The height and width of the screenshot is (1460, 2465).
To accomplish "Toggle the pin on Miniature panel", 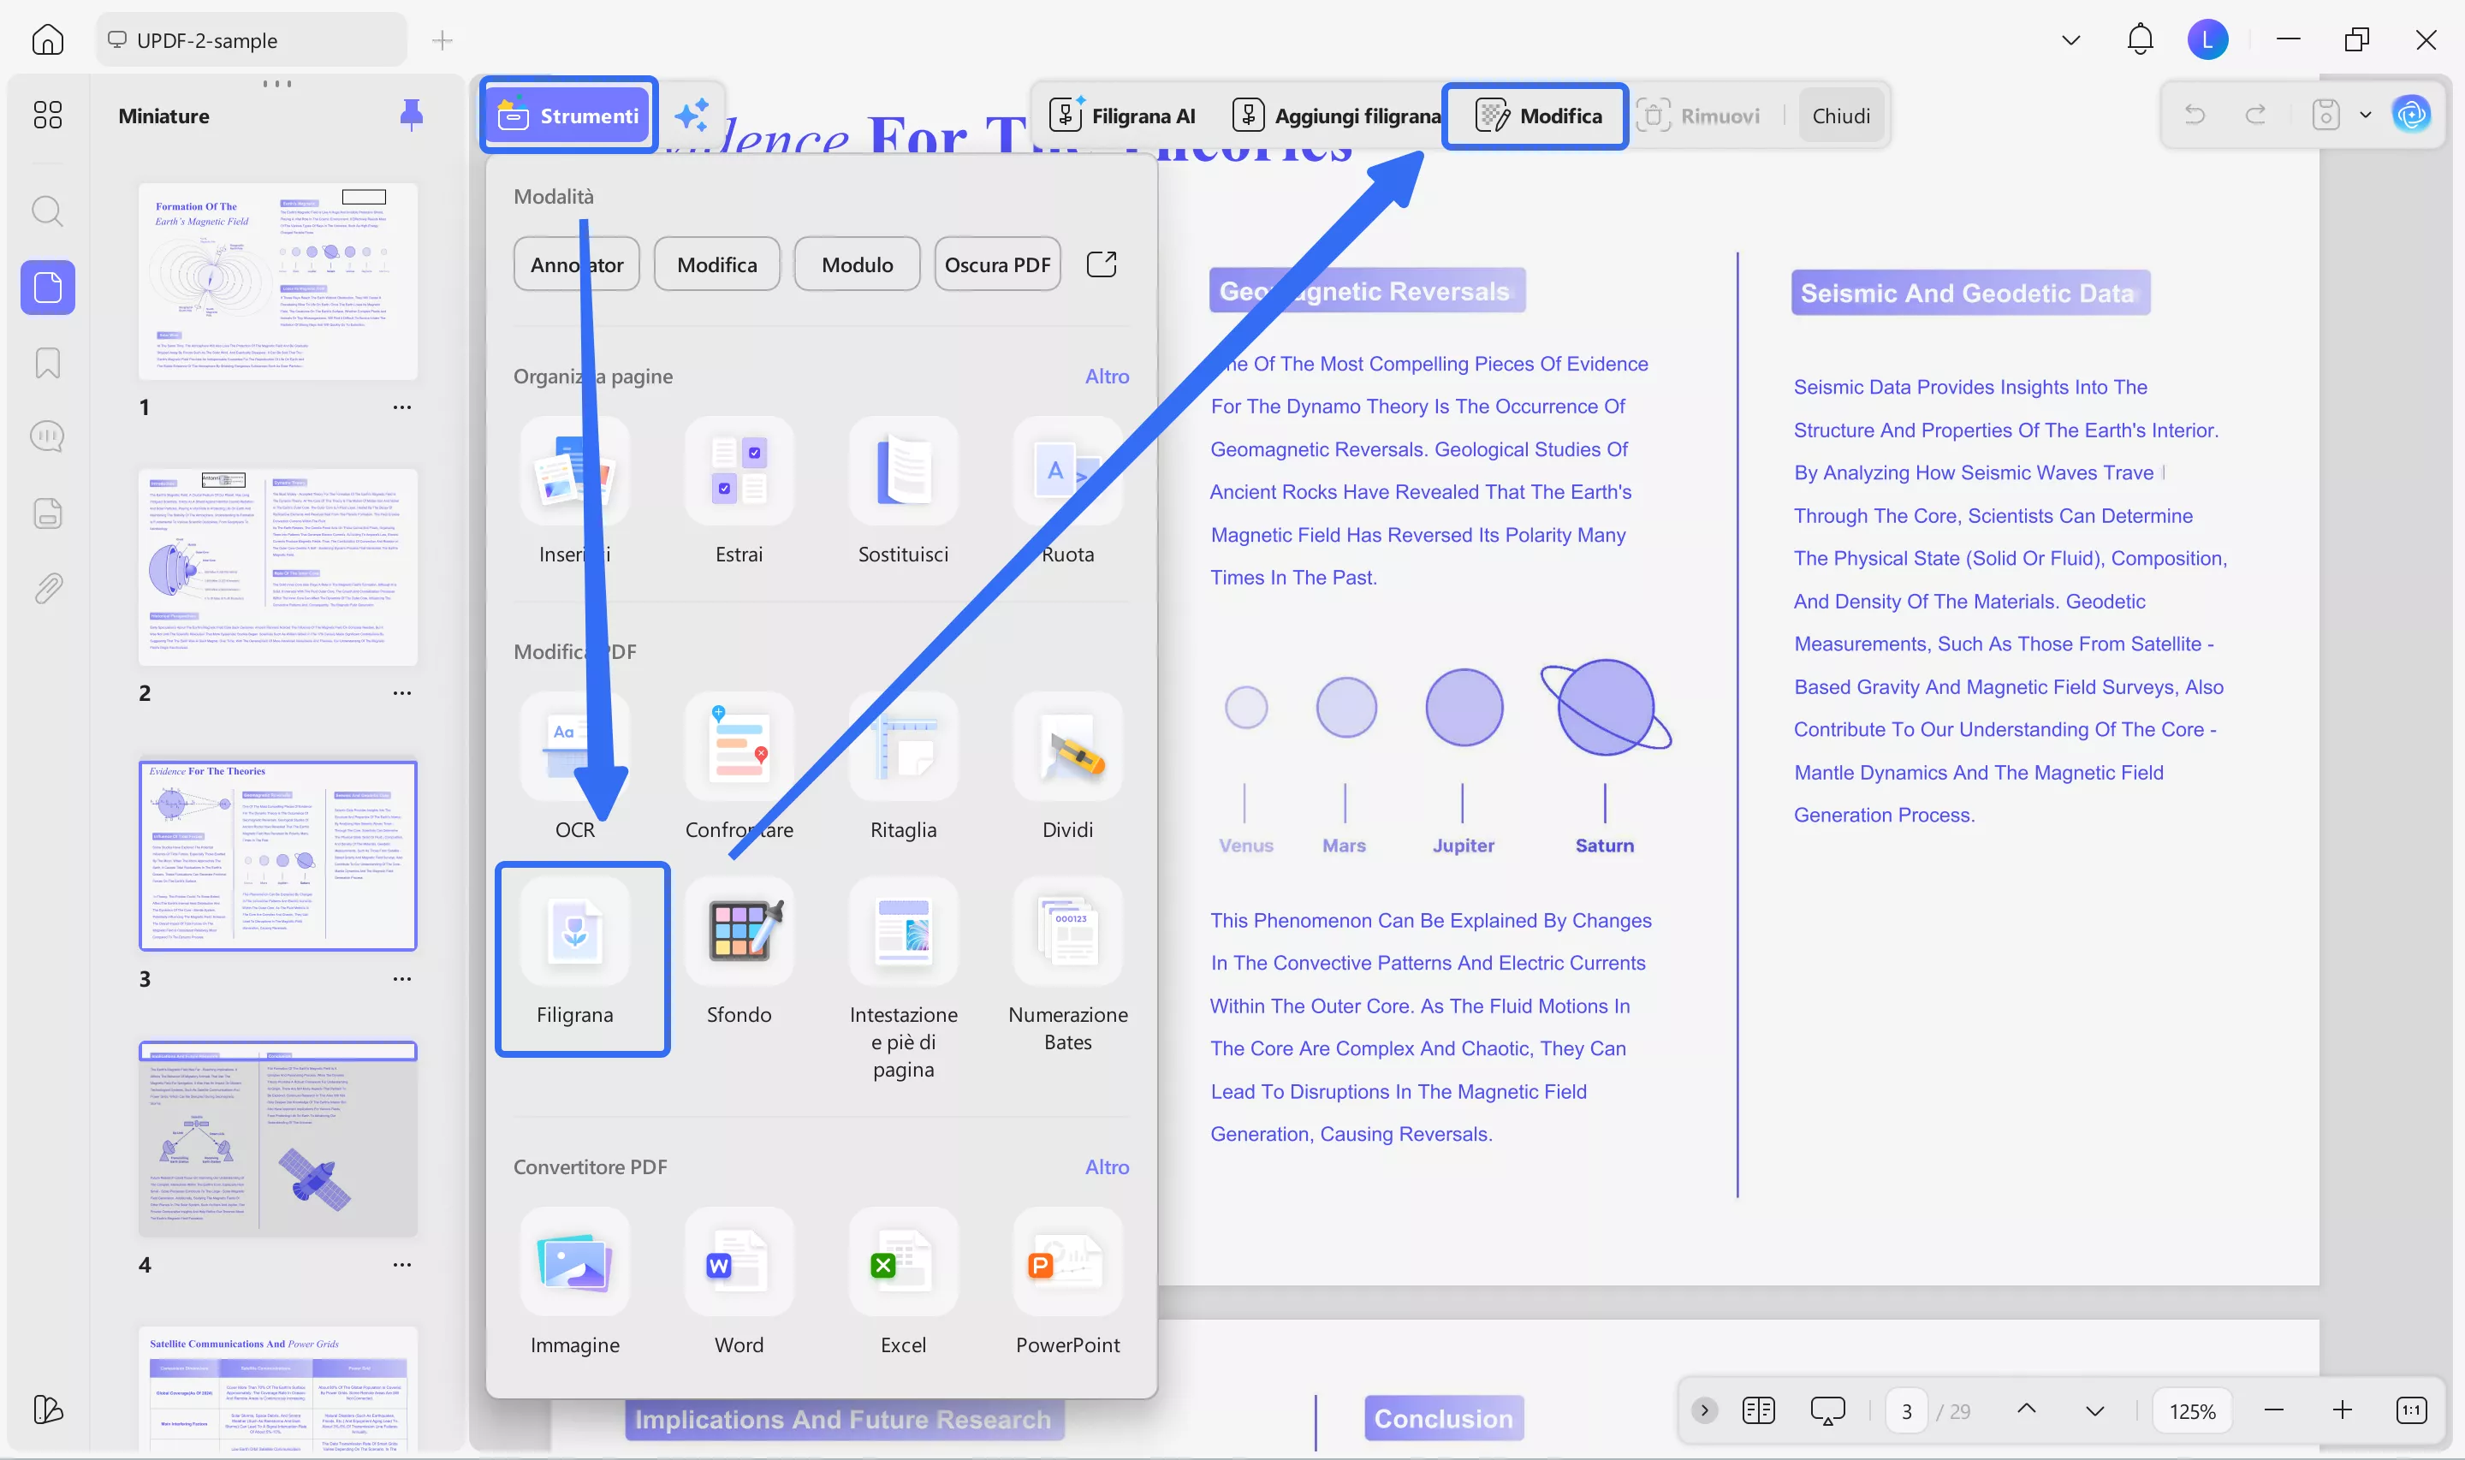I will [411, 116].
